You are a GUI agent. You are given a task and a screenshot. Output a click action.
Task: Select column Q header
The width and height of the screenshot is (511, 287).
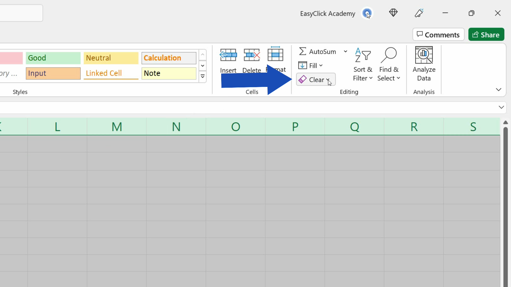(354, 126)
